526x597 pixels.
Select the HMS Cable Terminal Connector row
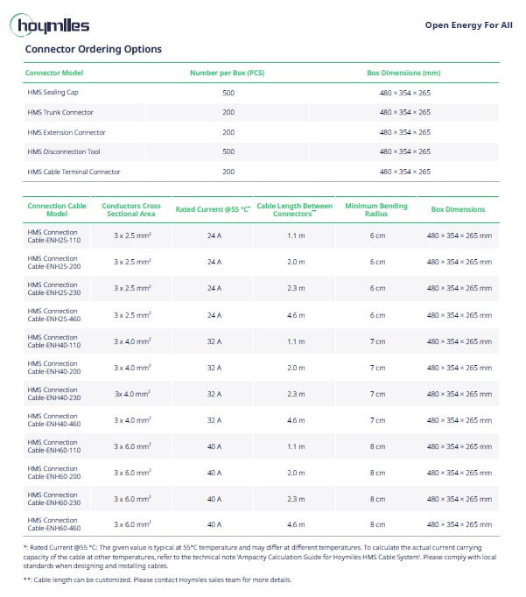tap(74, 172)
